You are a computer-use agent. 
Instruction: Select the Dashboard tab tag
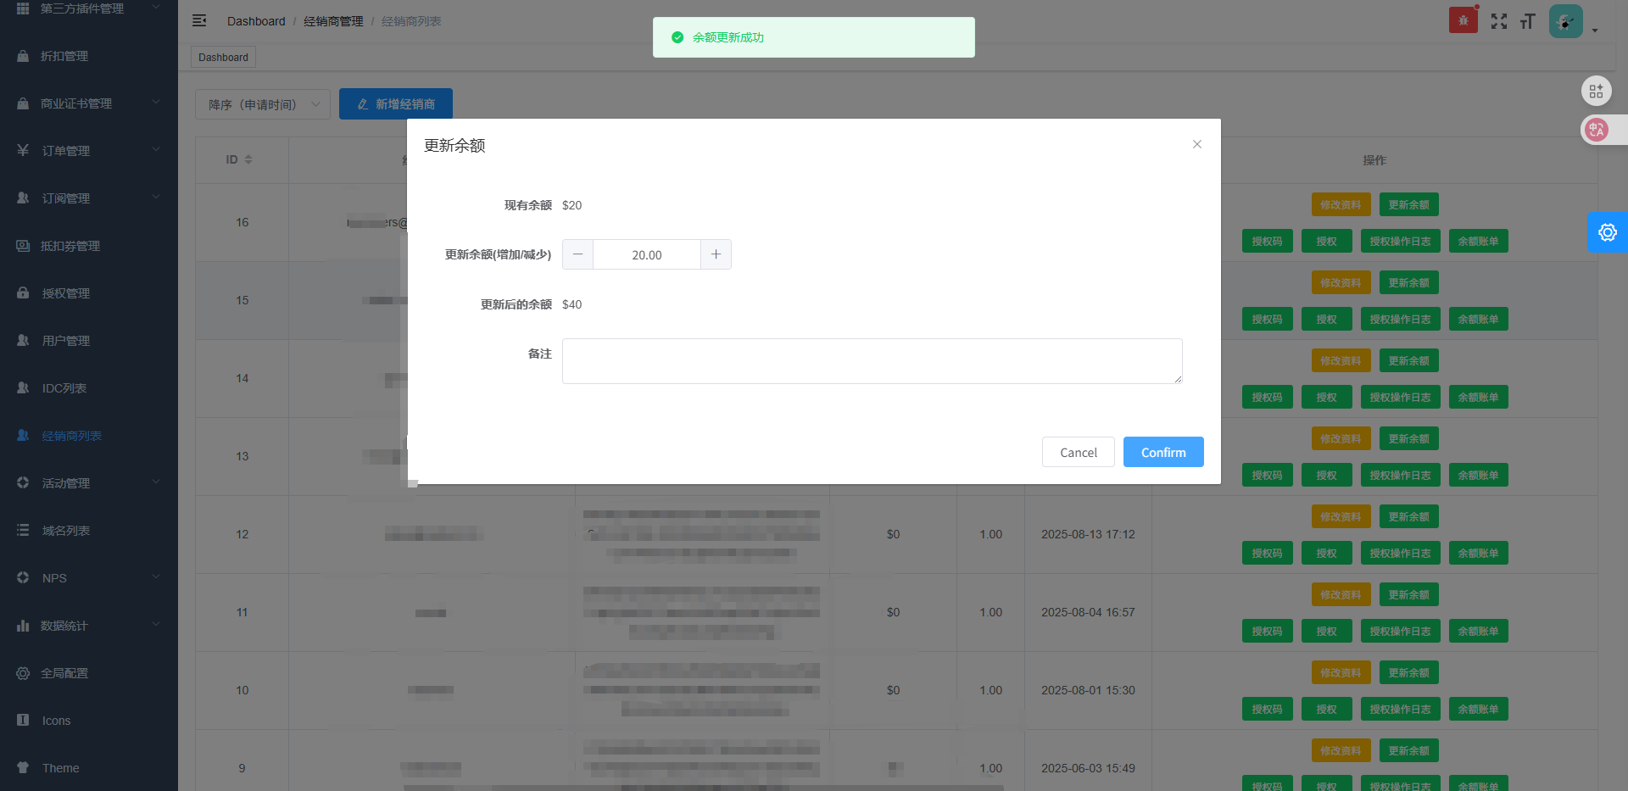(x=223, y=58)
